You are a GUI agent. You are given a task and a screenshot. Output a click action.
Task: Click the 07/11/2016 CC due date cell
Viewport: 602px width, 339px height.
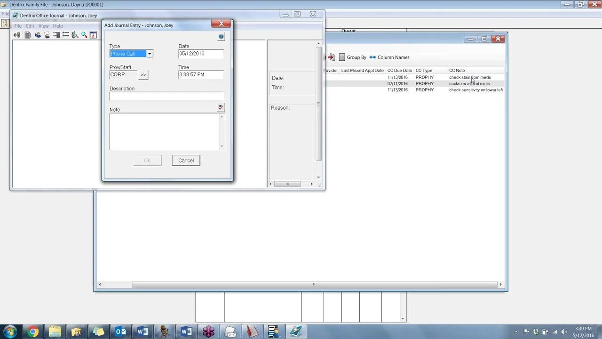[397, 84]
